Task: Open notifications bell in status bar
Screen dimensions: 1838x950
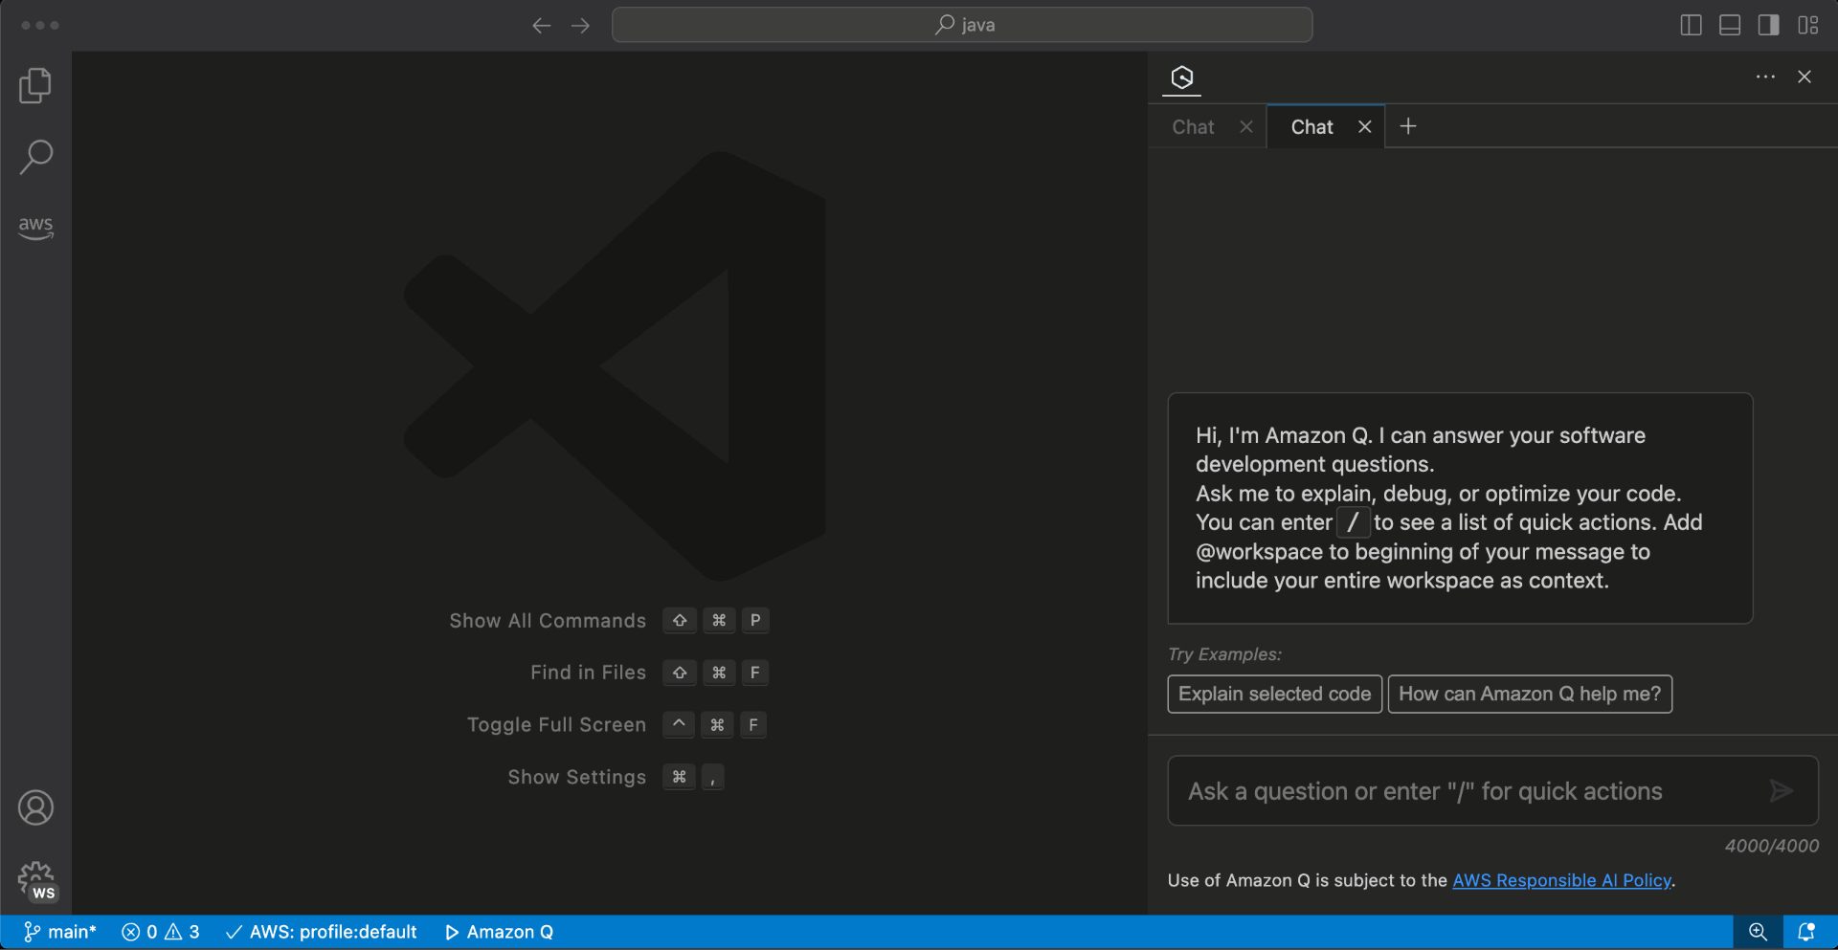Action: pos(1806,932)
